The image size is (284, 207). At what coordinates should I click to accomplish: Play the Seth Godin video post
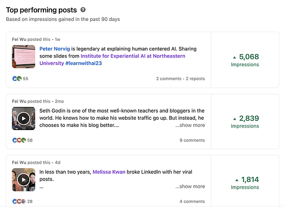(x=23, y=119)
